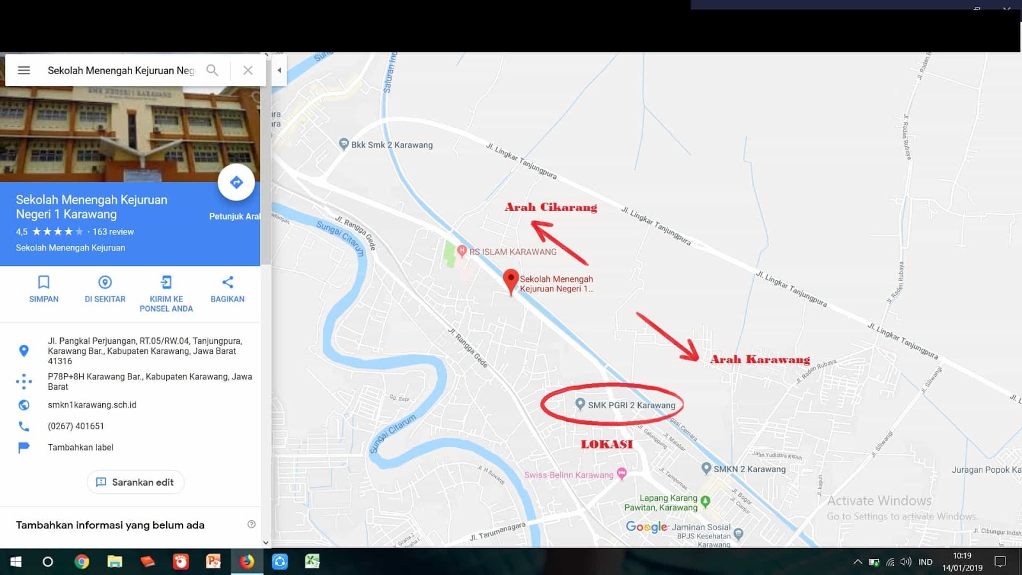This screenshot has width=1022, height=575.
Task: Open the Jl. Pangkal Perjuangan address text
Action: (x=146, y=351)
